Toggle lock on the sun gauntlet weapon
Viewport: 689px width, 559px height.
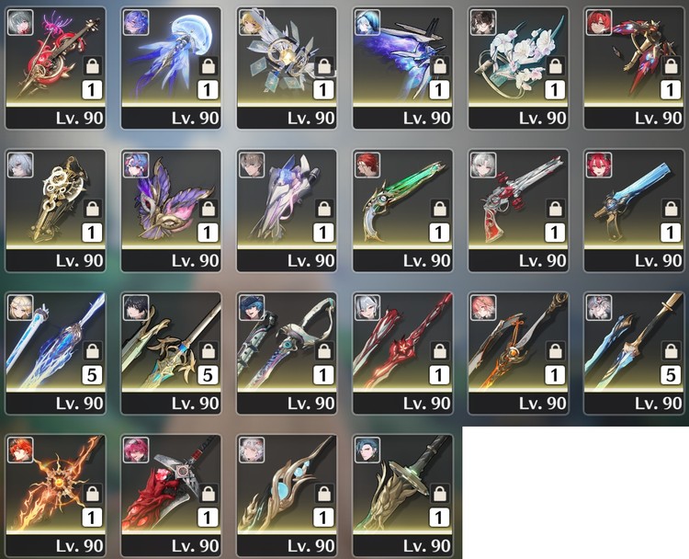point(92,494)
